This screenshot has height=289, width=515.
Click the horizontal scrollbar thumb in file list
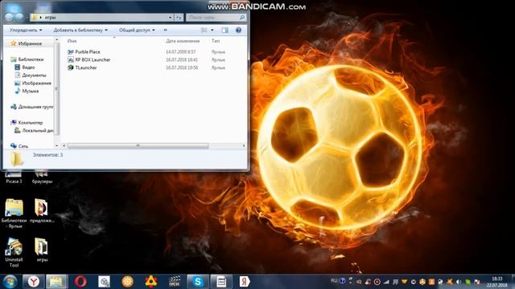[x=138, y=146]
